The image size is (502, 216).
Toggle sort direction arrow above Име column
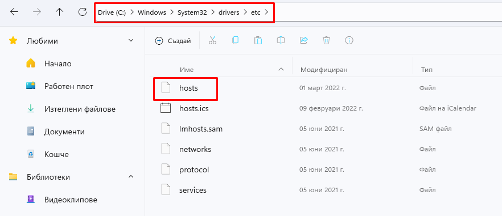[x=281, y=69]
